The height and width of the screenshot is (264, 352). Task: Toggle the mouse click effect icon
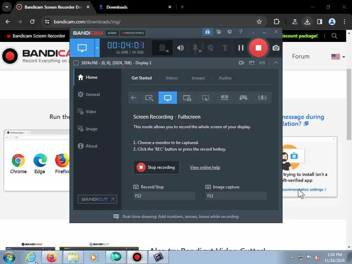(x=211, y=48)
